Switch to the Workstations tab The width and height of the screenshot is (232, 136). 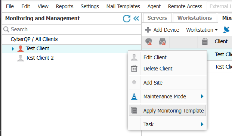pos(195,18)
